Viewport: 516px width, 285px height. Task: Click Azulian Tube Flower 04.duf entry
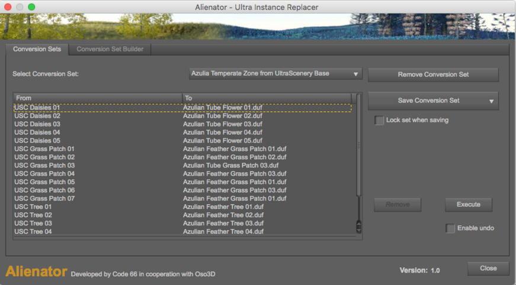click(223, 132)
